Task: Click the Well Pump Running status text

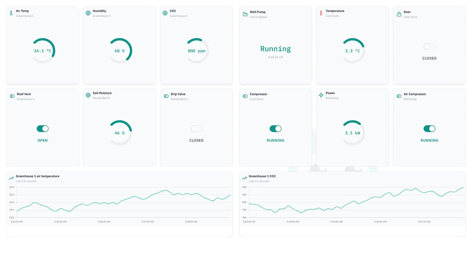Action: [x=276, y=49]
